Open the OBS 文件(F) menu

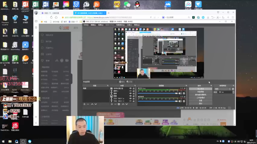86,25
